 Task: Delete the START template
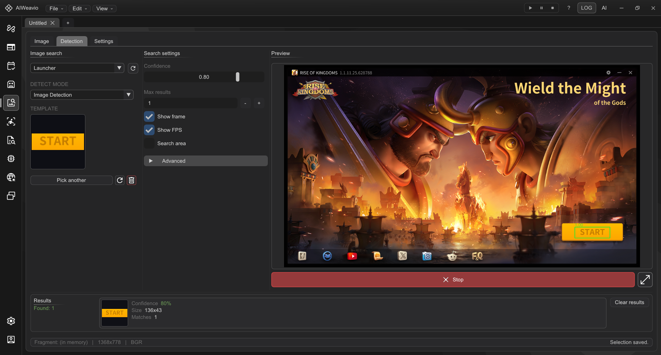[x=132, y=180]
